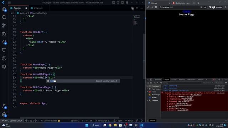The height and width of the screenshot is (128, 228).
Task: Switch to the index.jsx editor tab
Action: [38, 8]
